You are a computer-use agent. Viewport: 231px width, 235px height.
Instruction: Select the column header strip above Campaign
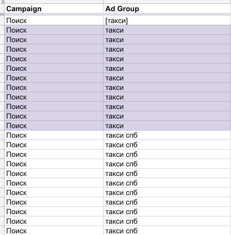coord(54,2)
